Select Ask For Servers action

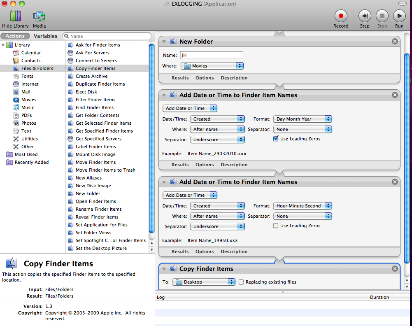click(x=93, y=53)
